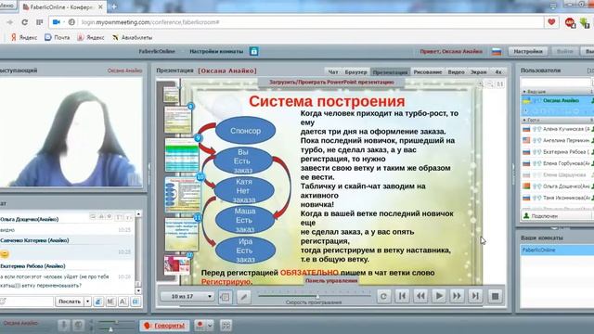Reload the page with the browser refresh icon
This screenshot has width=594, height=334.
click(25, 22)
